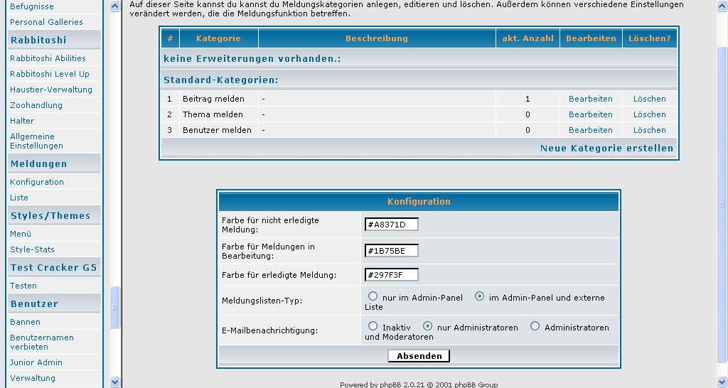Go to Bannen under Benutzer
This screenshot has width=728, height=388.
25,322
